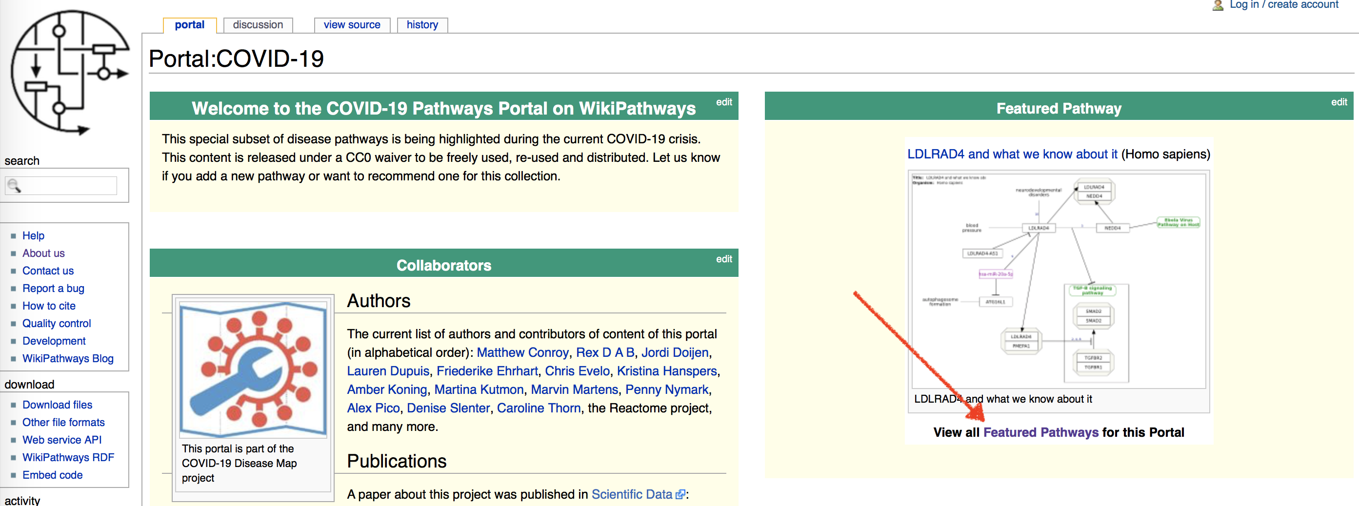
Task: Open the Report a bug link
Action: pos(53,288)
